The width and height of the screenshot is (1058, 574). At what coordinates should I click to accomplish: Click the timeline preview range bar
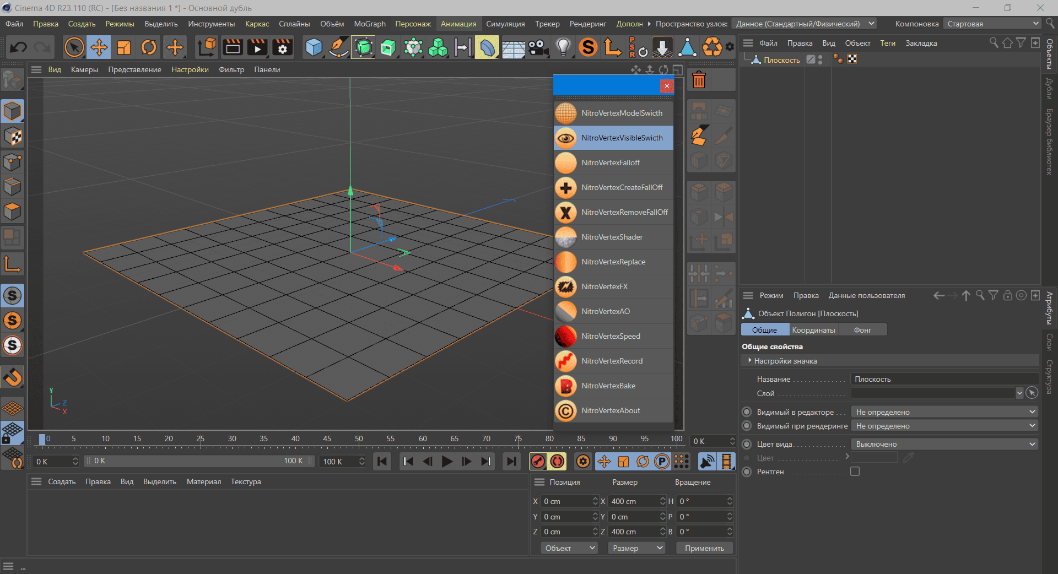point(199,461)
